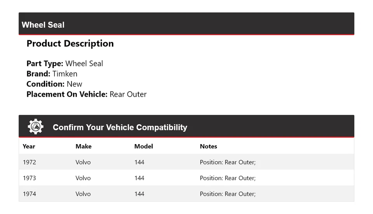The width and height of the screenshot is (373, 214).
Task: Click the Condition: New line
Action: pos(54,84)
